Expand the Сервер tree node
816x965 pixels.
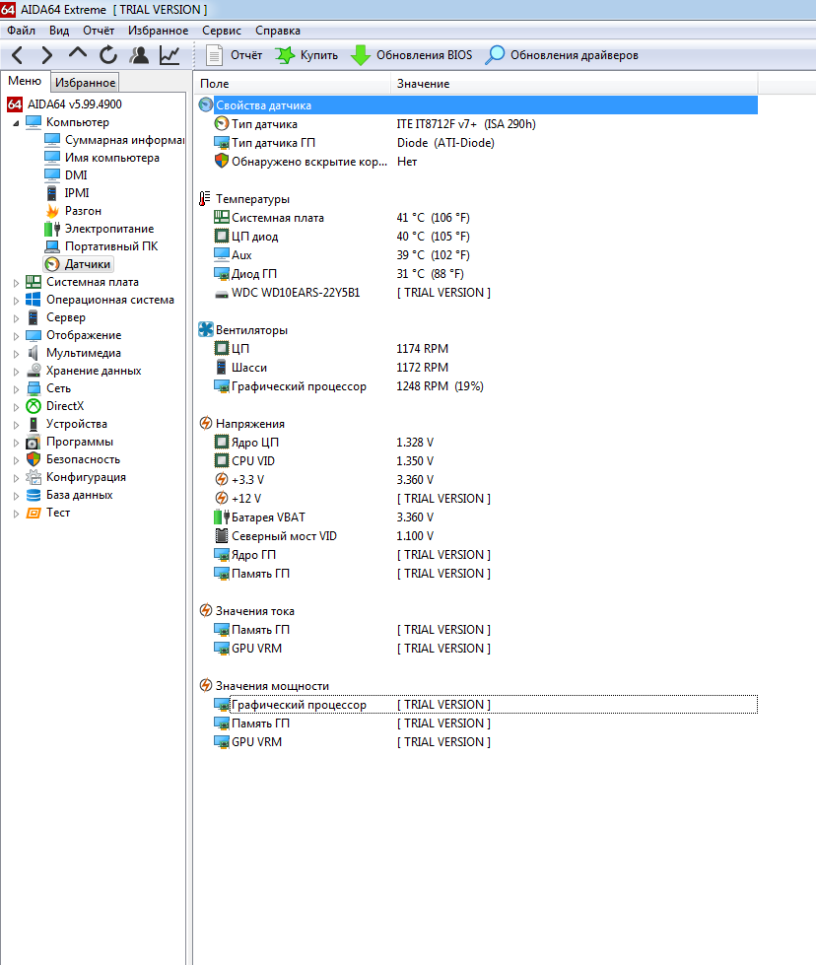(16, 318)
